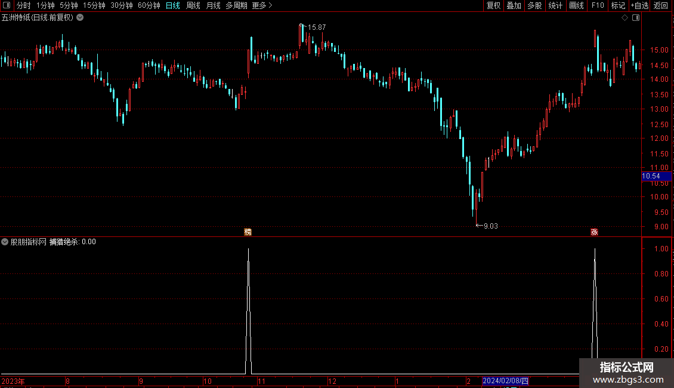Viewport: 674px width, 388px height.
Task: Select the 15分钟 period tab
Action: pyautogui.click(x=94, y=5)
